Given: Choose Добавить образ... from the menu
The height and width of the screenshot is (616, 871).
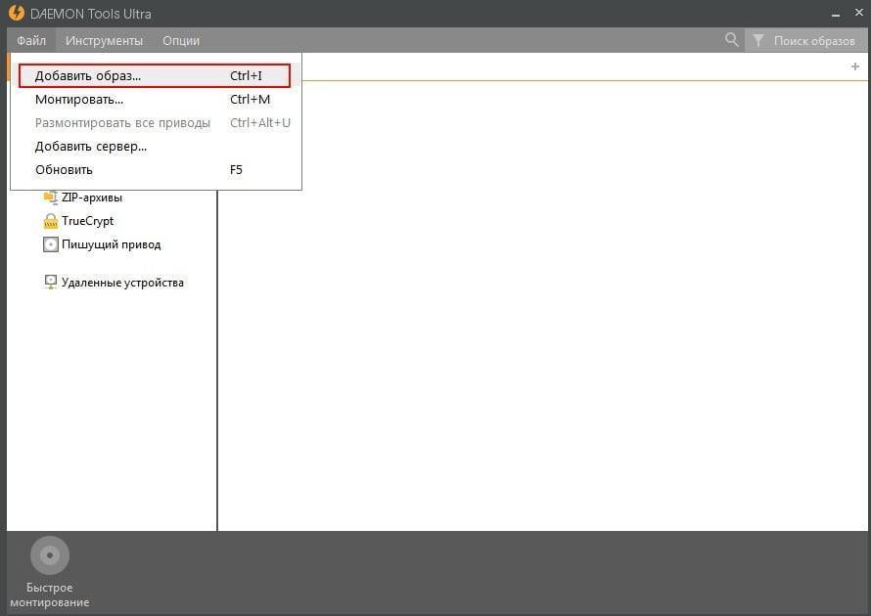Looking at the screenshot, I should pyautogui.click(x=88, y=76).
